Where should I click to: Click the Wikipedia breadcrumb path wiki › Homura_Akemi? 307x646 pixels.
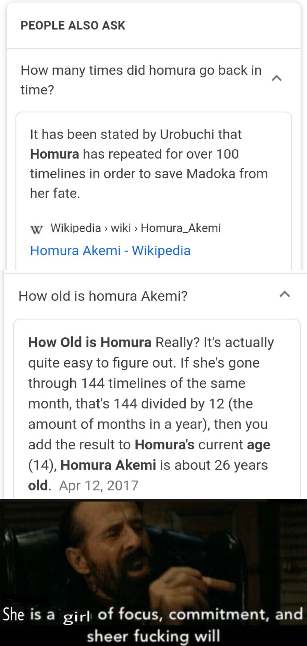click(135, 228)
